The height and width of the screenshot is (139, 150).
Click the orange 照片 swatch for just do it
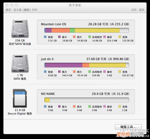coord(74,72)
